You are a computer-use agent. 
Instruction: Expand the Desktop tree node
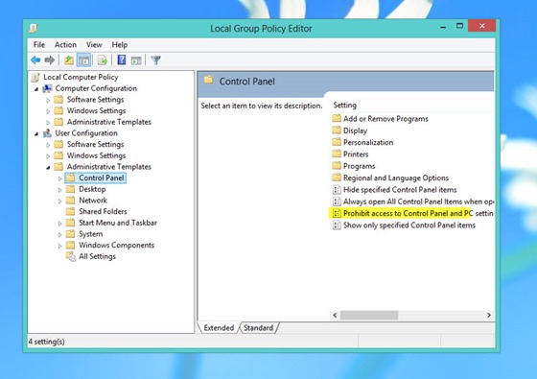tap(59, 190)
